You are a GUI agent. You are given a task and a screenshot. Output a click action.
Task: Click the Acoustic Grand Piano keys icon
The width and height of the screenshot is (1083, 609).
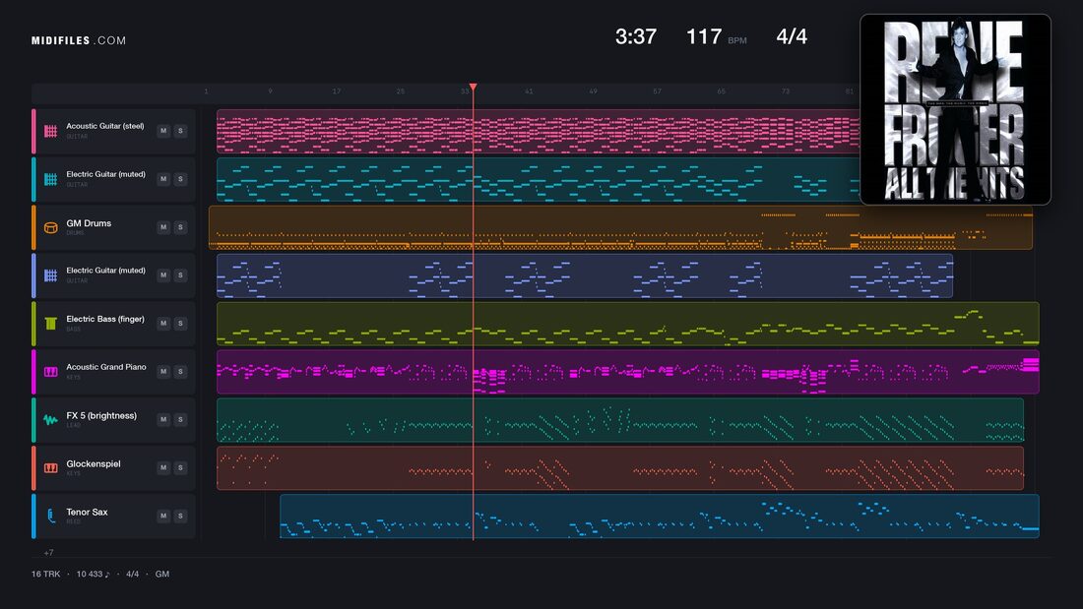50,372
